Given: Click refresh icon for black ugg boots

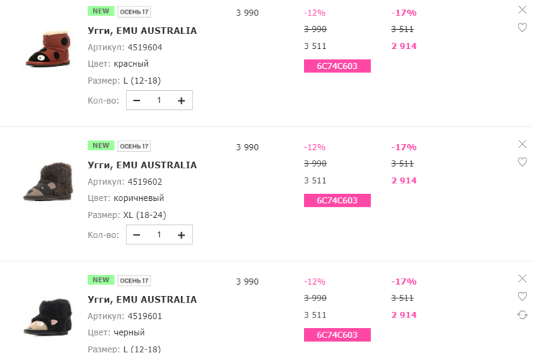Looking at the screenshot, I should point(522,315).
